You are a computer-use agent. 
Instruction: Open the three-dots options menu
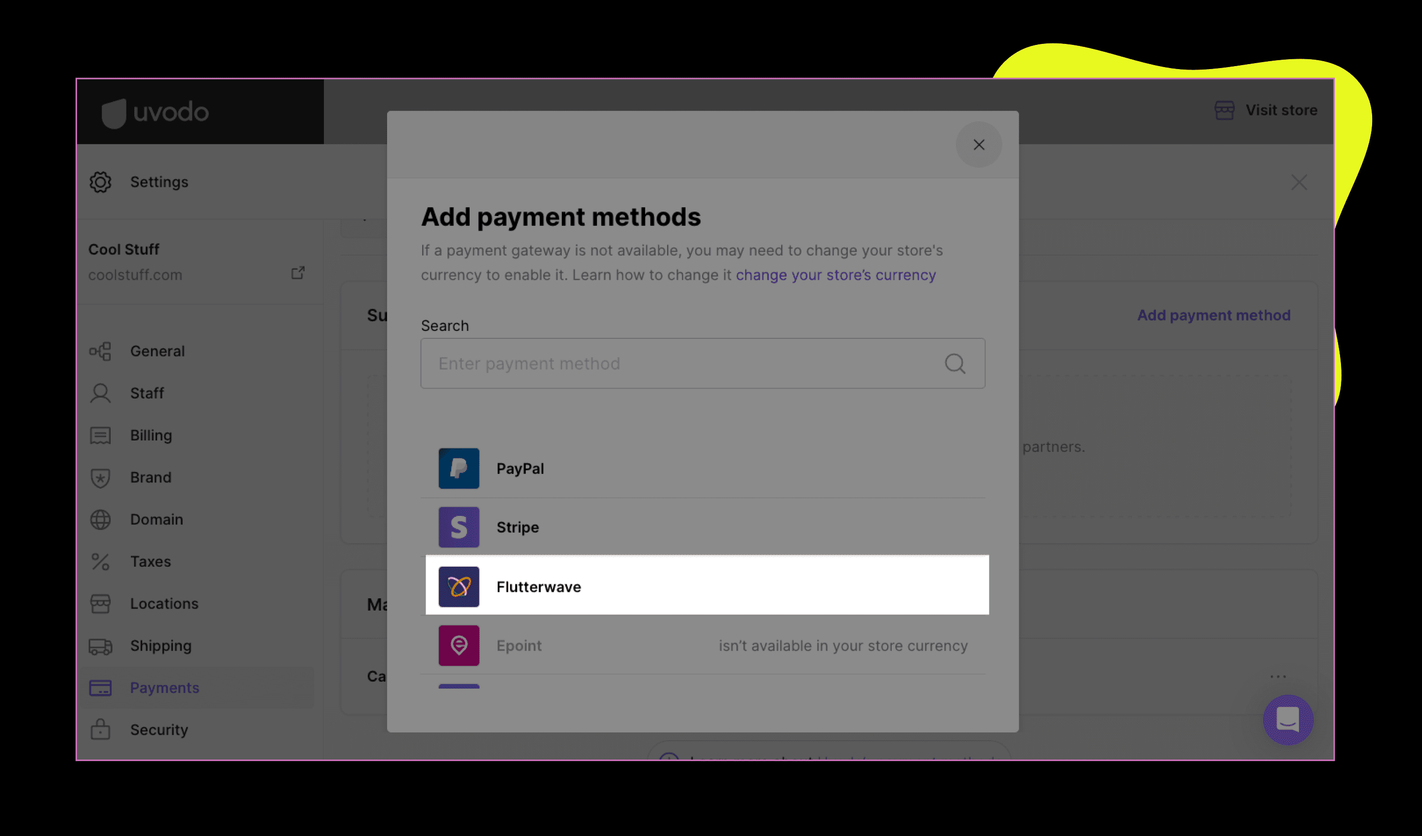point(1277,677)
